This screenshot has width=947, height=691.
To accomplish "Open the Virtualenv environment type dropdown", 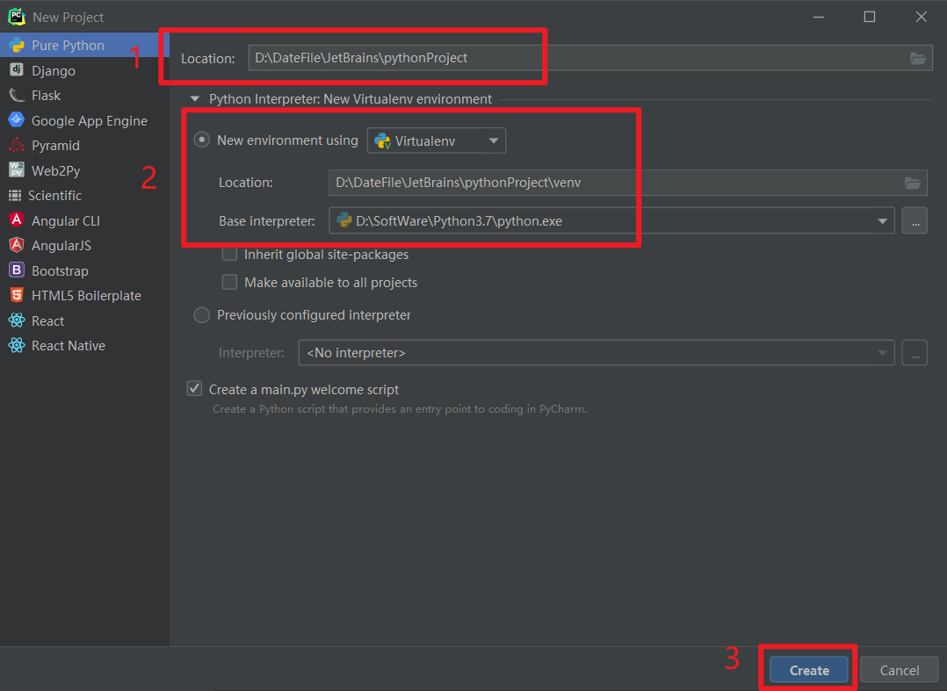I will point(436,140).
